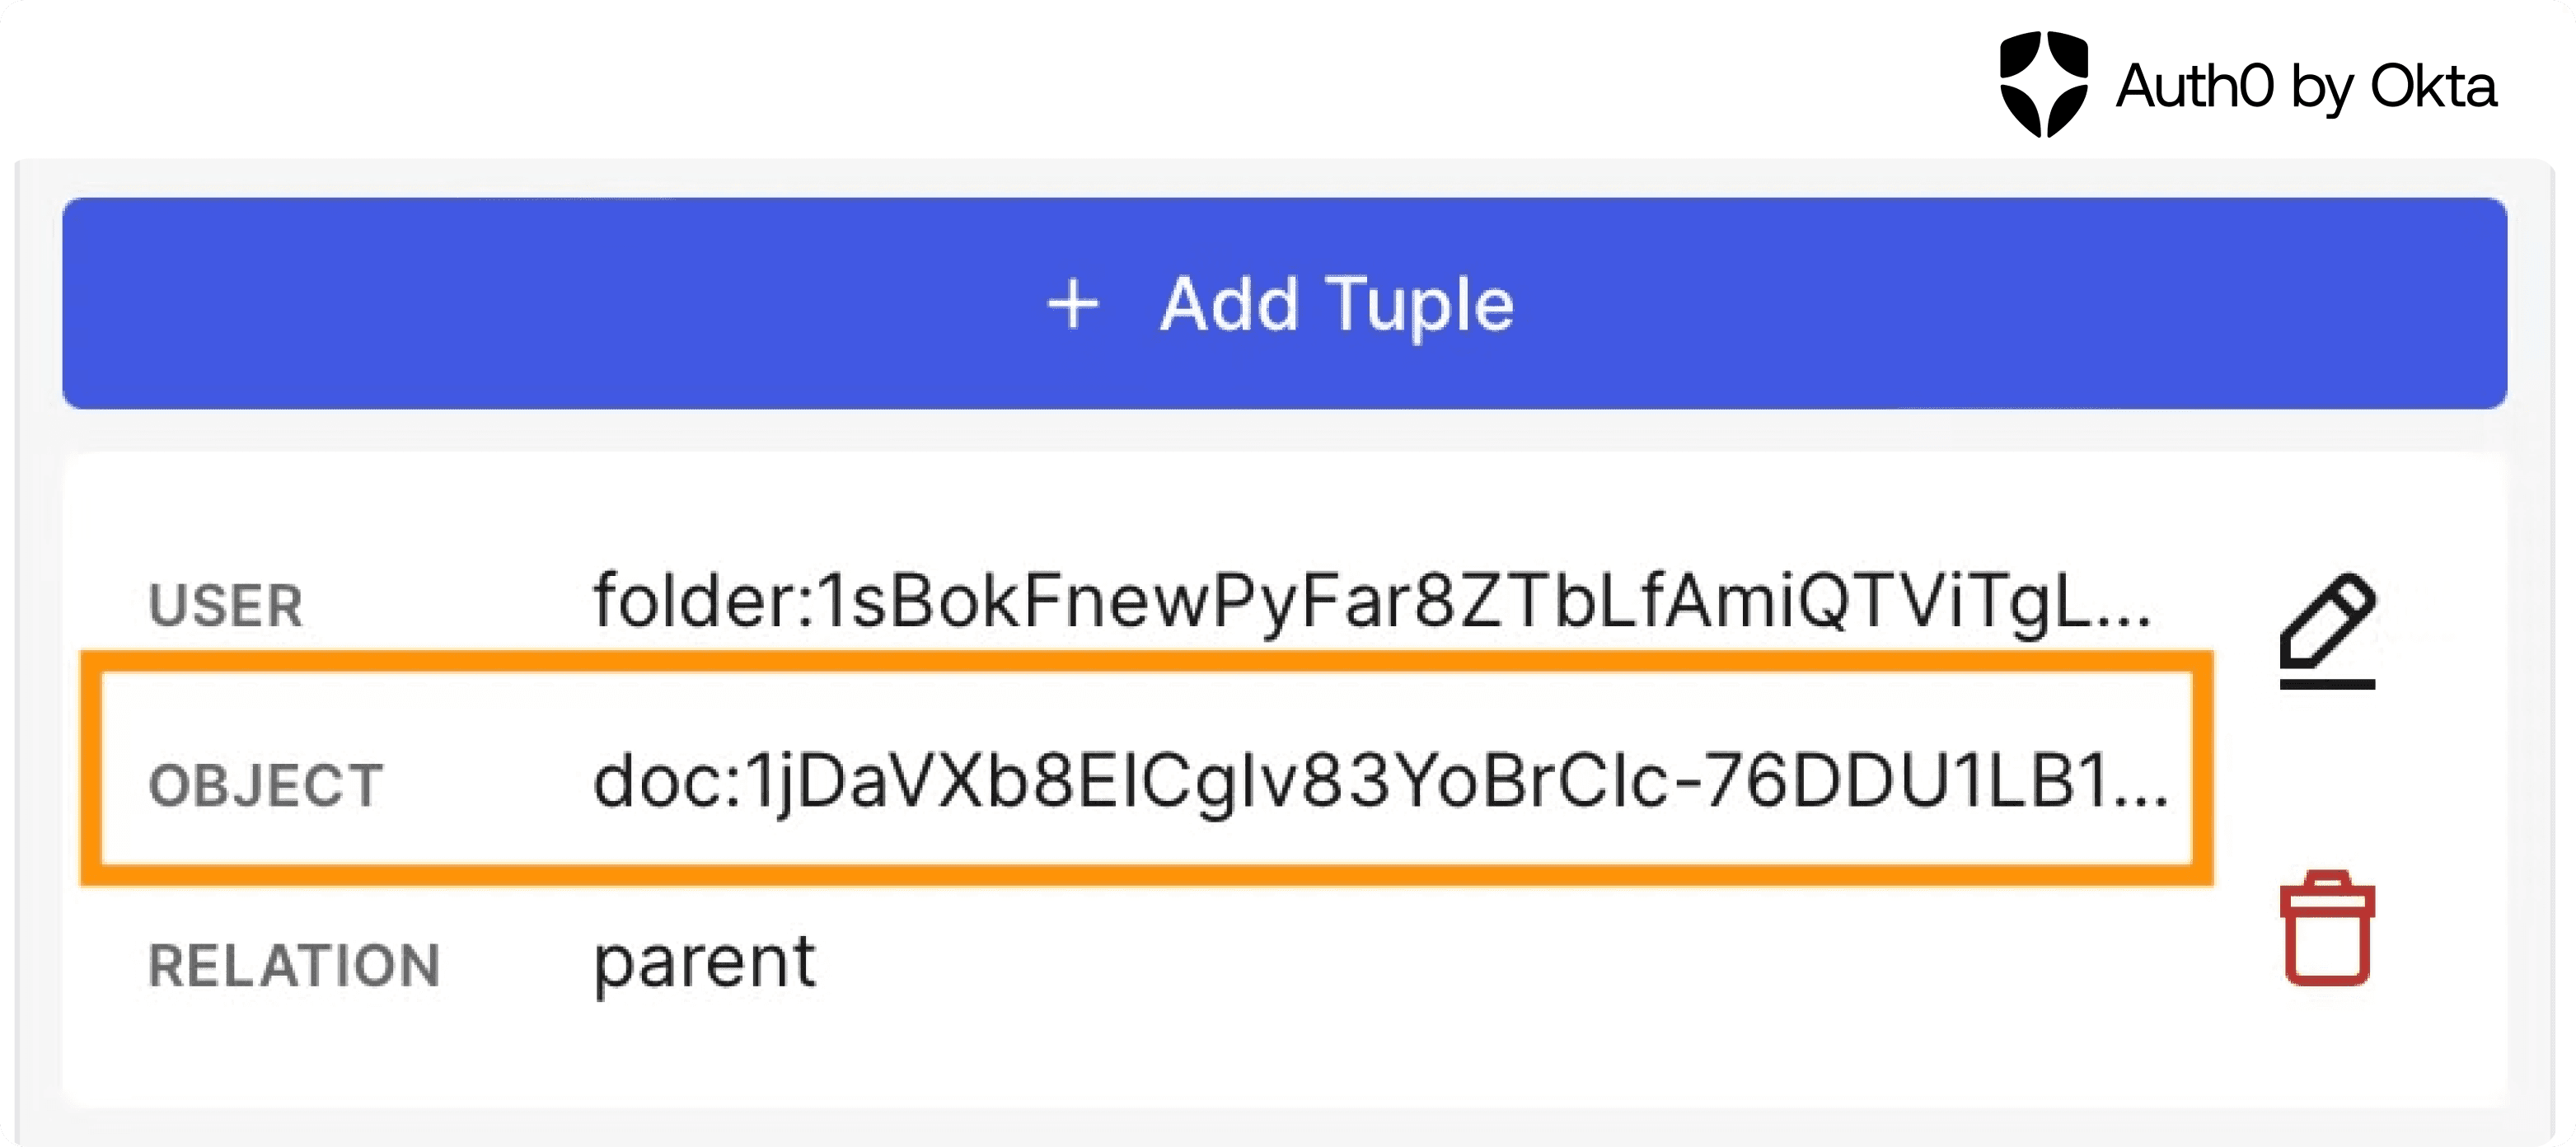Click the "Auth0 by Okta" brand text
The height and width of the screenshot is (1147, 2576).
pyautogui.click(x=2305, y=86)
